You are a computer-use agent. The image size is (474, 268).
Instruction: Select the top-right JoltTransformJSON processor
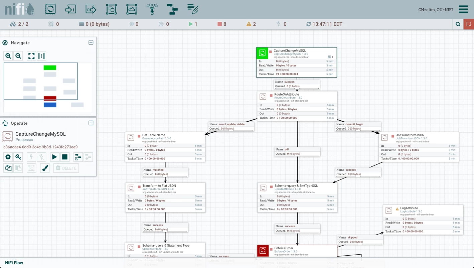(x=419, y=147)
